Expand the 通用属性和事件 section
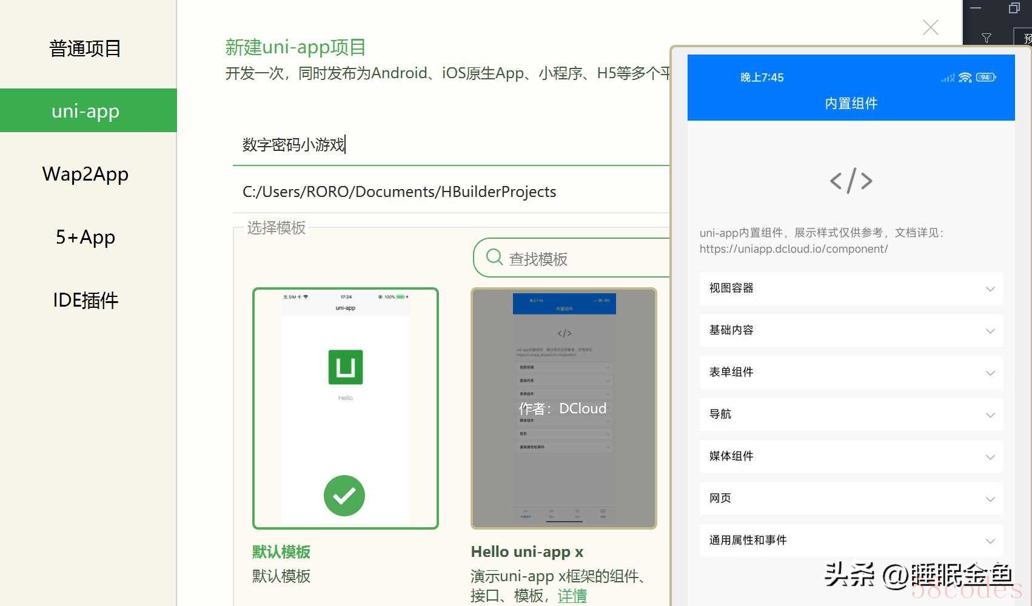This screenshot has width=1032, height=606. [x=851, y=541]
